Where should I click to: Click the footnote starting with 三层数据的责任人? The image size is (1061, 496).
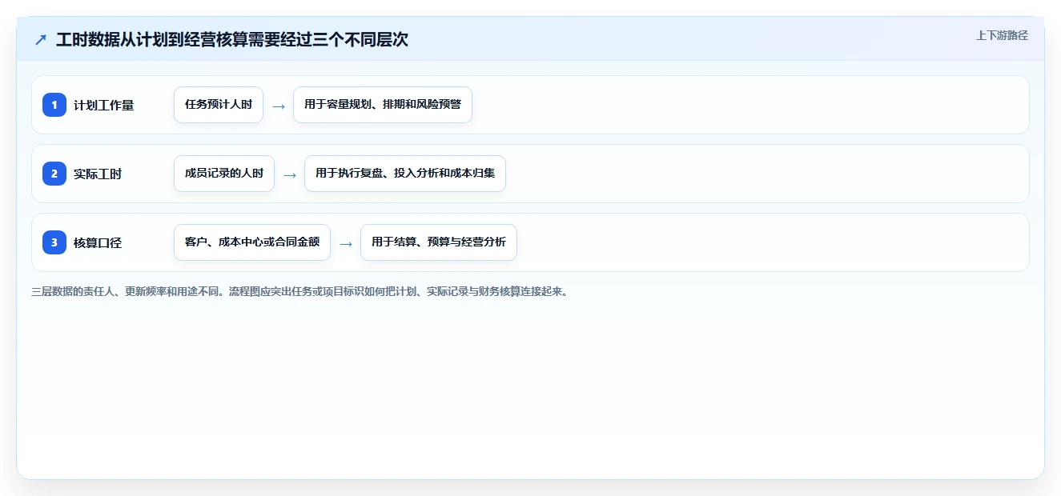pos(299,292)
